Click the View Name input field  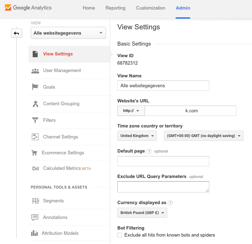(163, 85)
